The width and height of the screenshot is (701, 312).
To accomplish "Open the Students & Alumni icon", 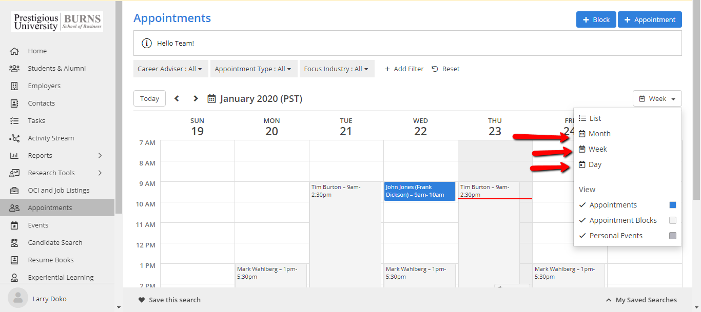I will pos(14,69).
